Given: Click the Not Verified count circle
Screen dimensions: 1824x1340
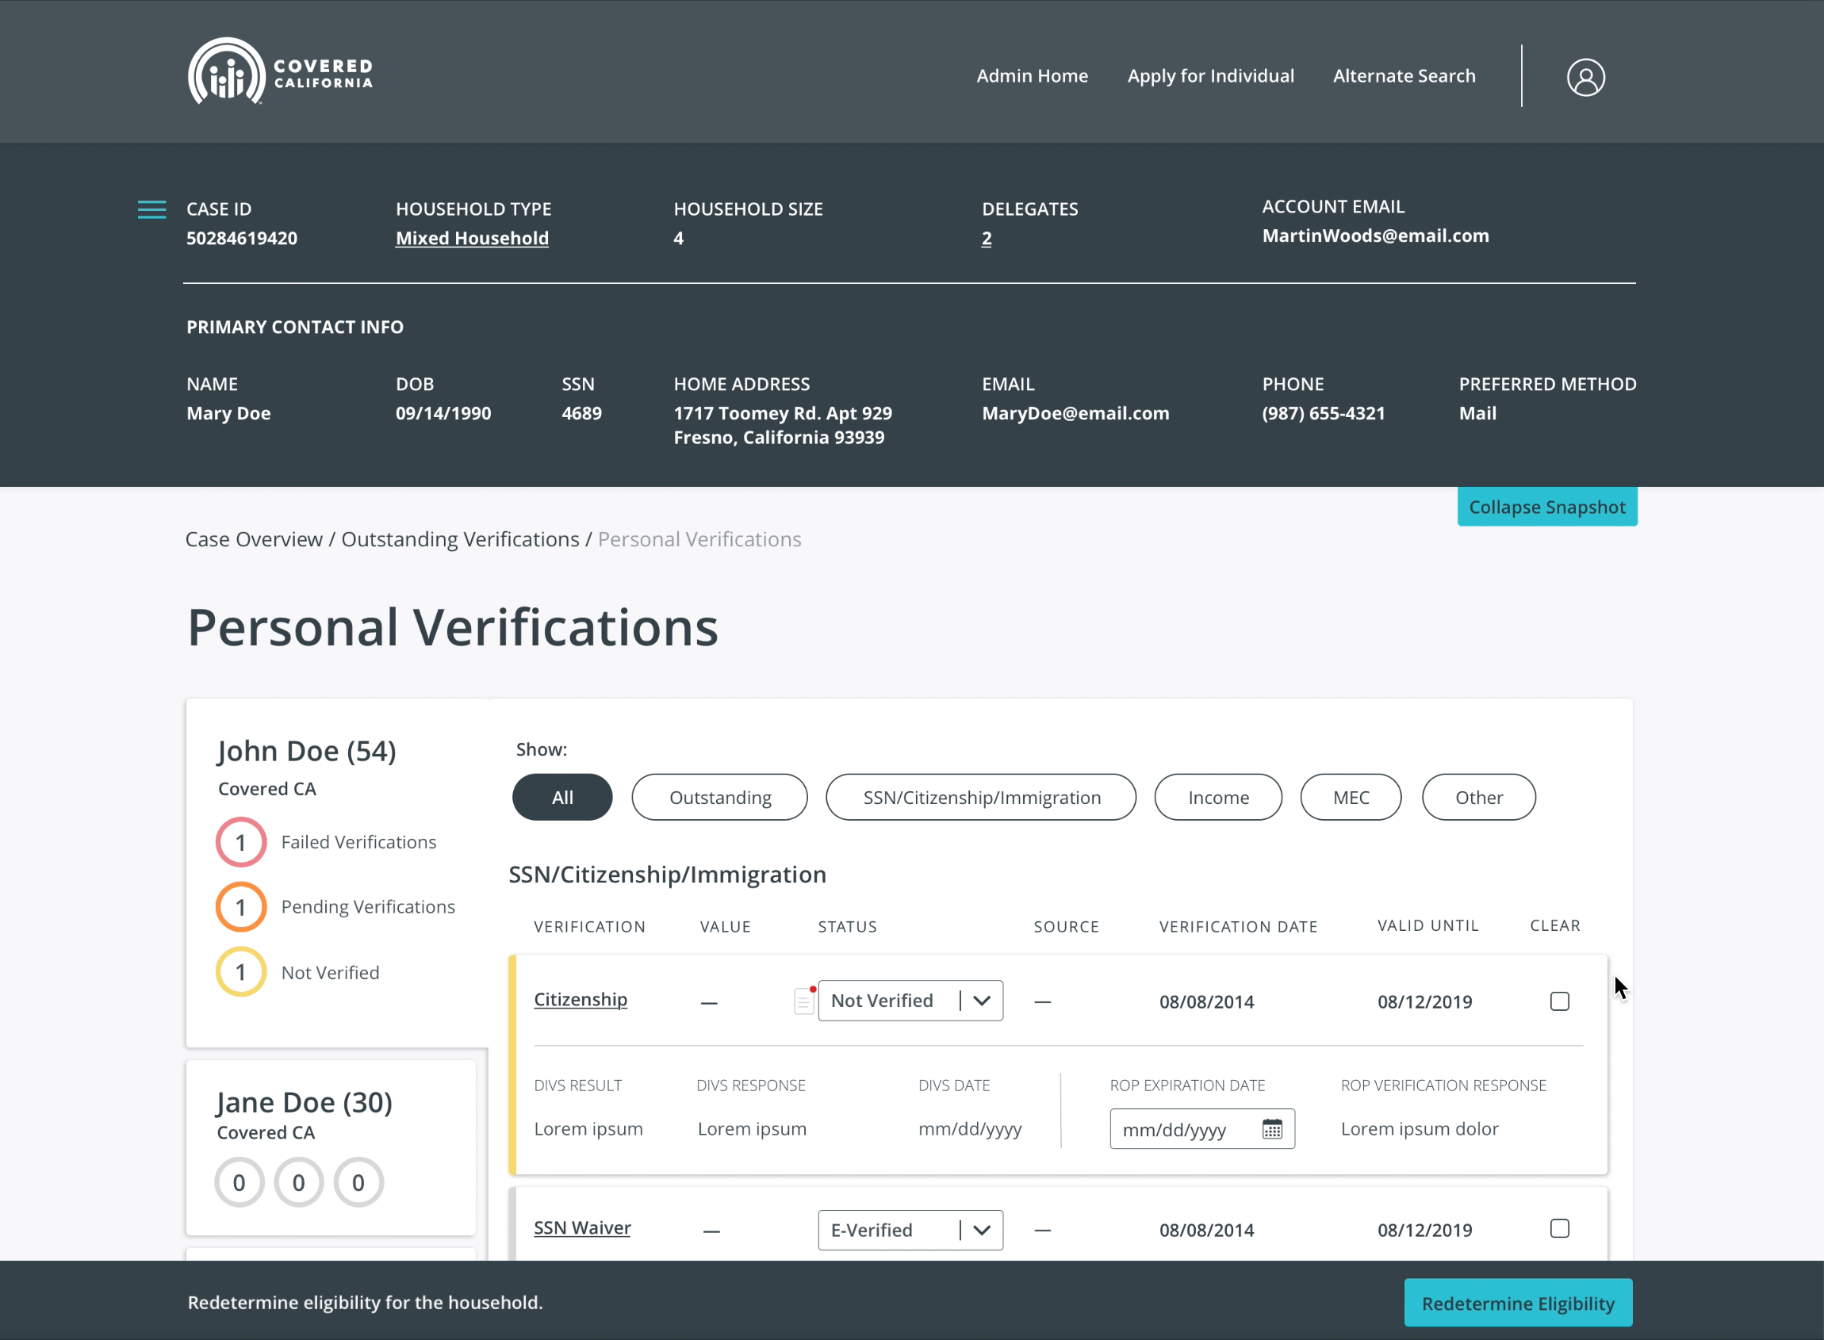Looking at the screenshot, I should click(x=241, y=972).
